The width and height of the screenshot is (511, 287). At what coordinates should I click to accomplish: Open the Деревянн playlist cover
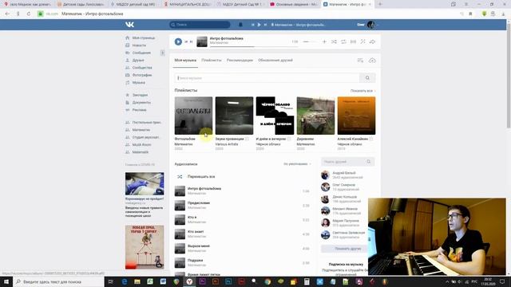tap(315, 116)
